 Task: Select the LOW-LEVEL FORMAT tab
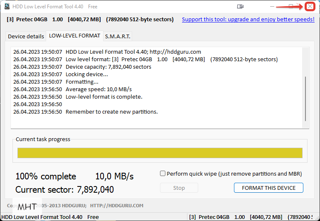click(x=74, y=36)
